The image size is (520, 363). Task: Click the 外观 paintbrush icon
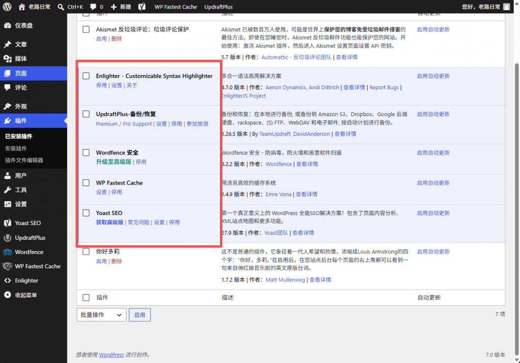tap(8, 106)
